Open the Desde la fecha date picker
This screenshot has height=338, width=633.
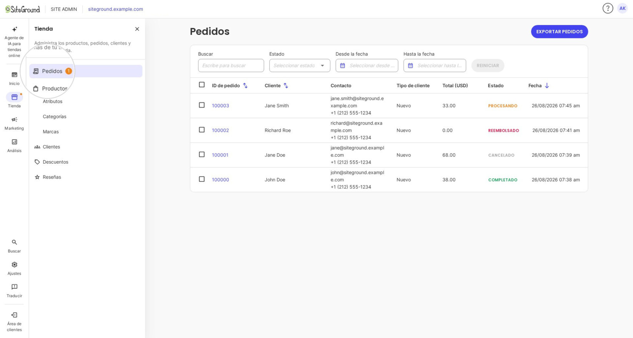(367, 66)
